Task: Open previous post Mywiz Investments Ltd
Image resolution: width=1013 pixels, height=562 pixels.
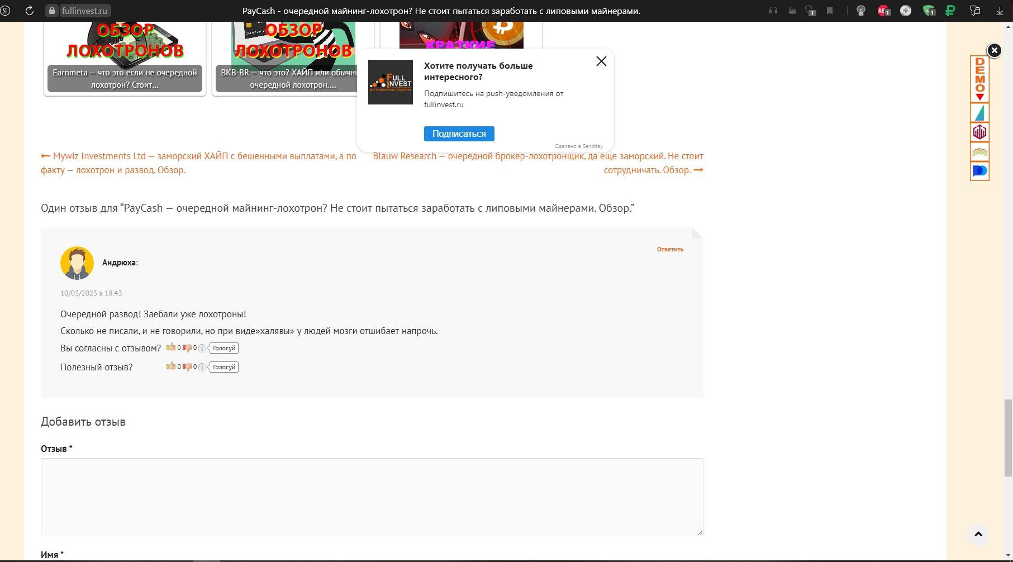Action: [198, 163]
